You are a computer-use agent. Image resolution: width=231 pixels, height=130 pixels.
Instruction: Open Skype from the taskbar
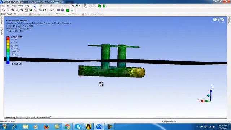point(78,127)
